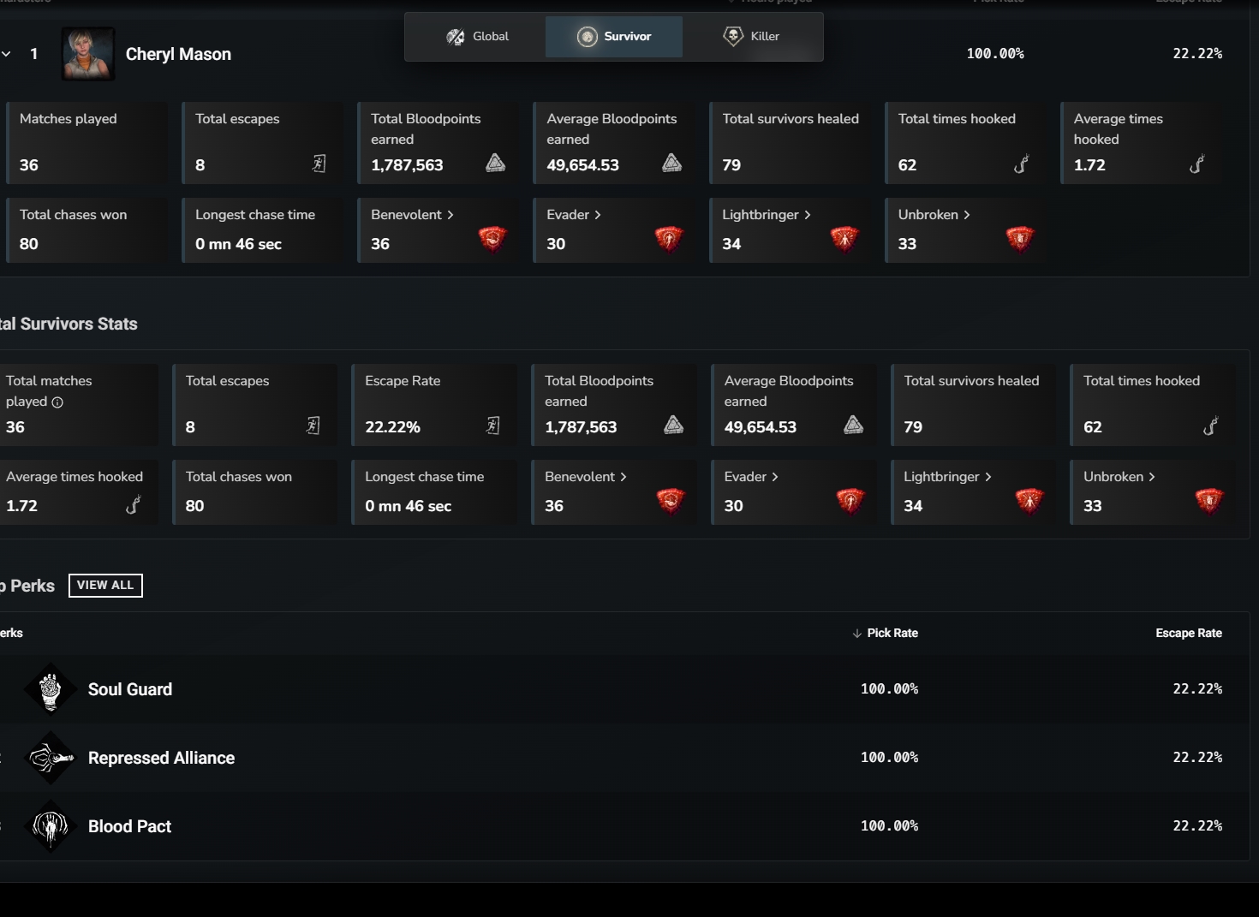Click Lightbringer emblem in Cheryl Mason's stats
The height and width of the screenshot is (917, 1259).
pyautogui.click(x=844, y=238)
